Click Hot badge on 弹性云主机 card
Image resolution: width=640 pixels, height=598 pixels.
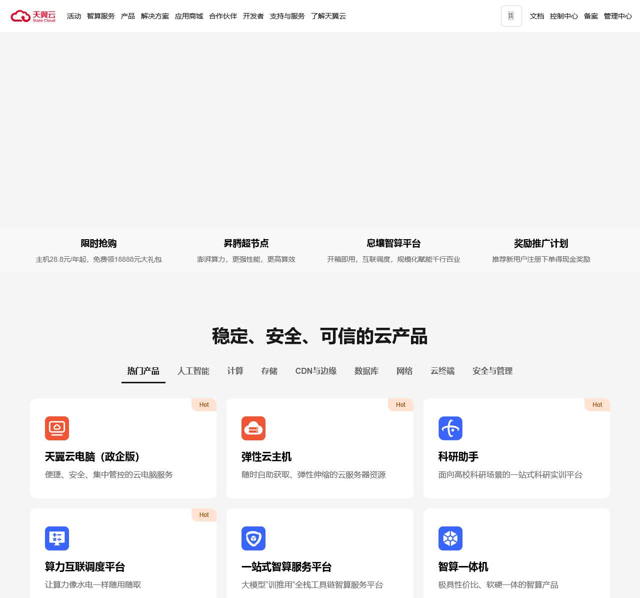400,405
